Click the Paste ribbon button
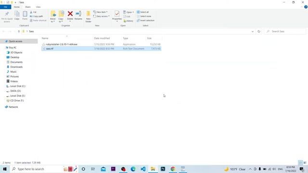 (x=25, y=15)
